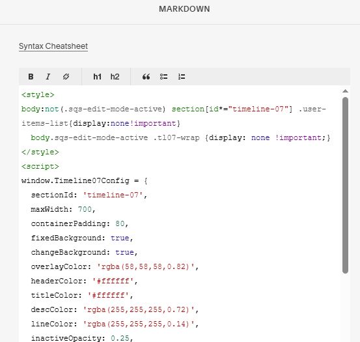Click the descColor 'rgba(255,255,255,0.72)' value
This screenshot has height=342, width=360.
click(139, 309)
